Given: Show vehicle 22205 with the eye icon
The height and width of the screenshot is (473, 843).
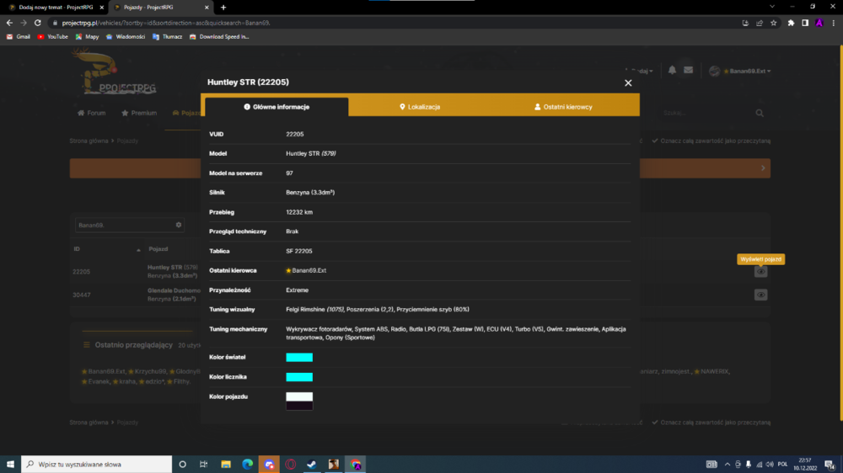Looking at the screenshot, I should pos(760,272).
